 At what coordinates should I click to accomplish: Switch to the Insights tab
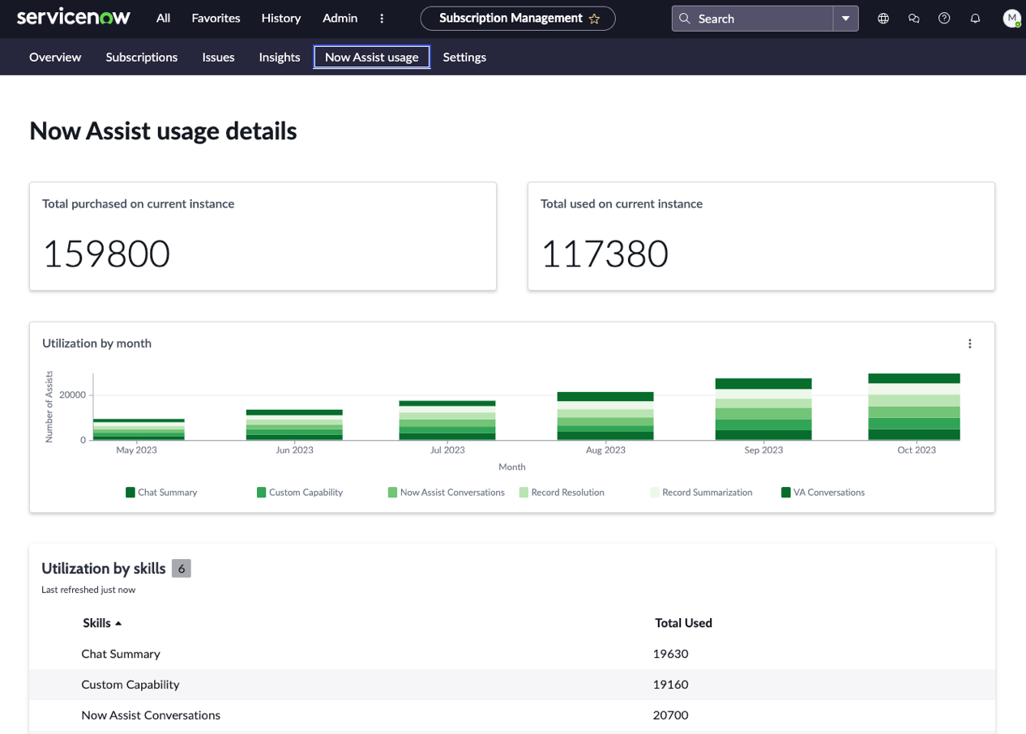click(x=280, y=57)
